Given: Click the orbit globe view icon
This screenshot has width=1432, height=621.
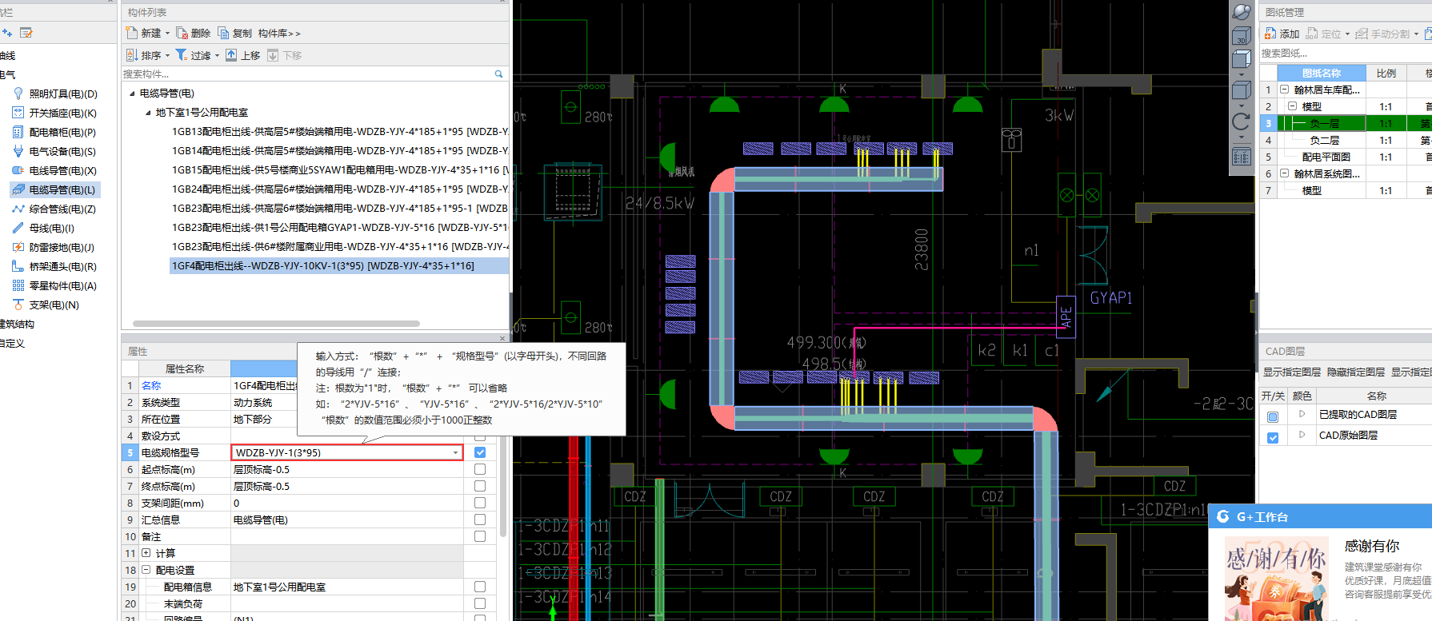Looking at the screenshot, I should [x=1242, y=12].
